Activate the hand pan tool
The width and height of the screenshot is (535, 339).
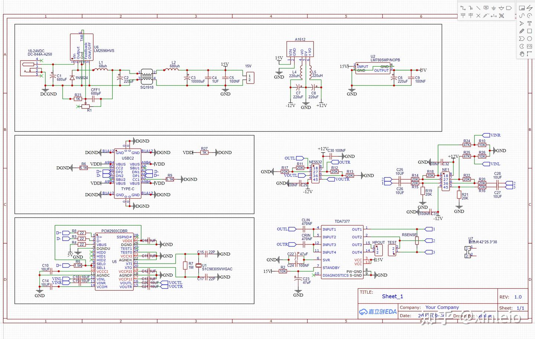pos(522,54)
